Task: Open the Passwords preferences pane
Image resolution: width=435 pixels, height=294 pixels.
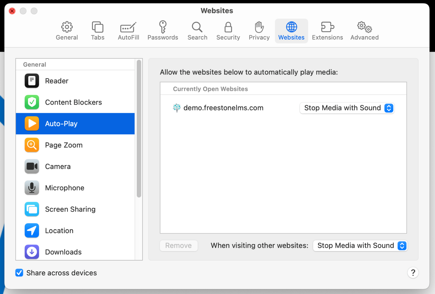Action: click(163, 30)
